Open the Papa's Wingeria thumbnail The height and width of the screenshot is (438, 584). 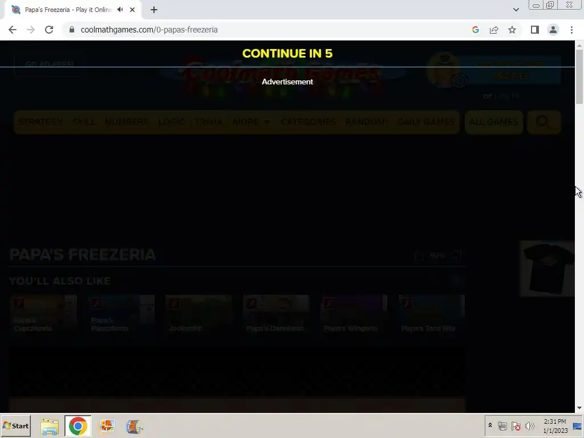(x=354, y=315)
